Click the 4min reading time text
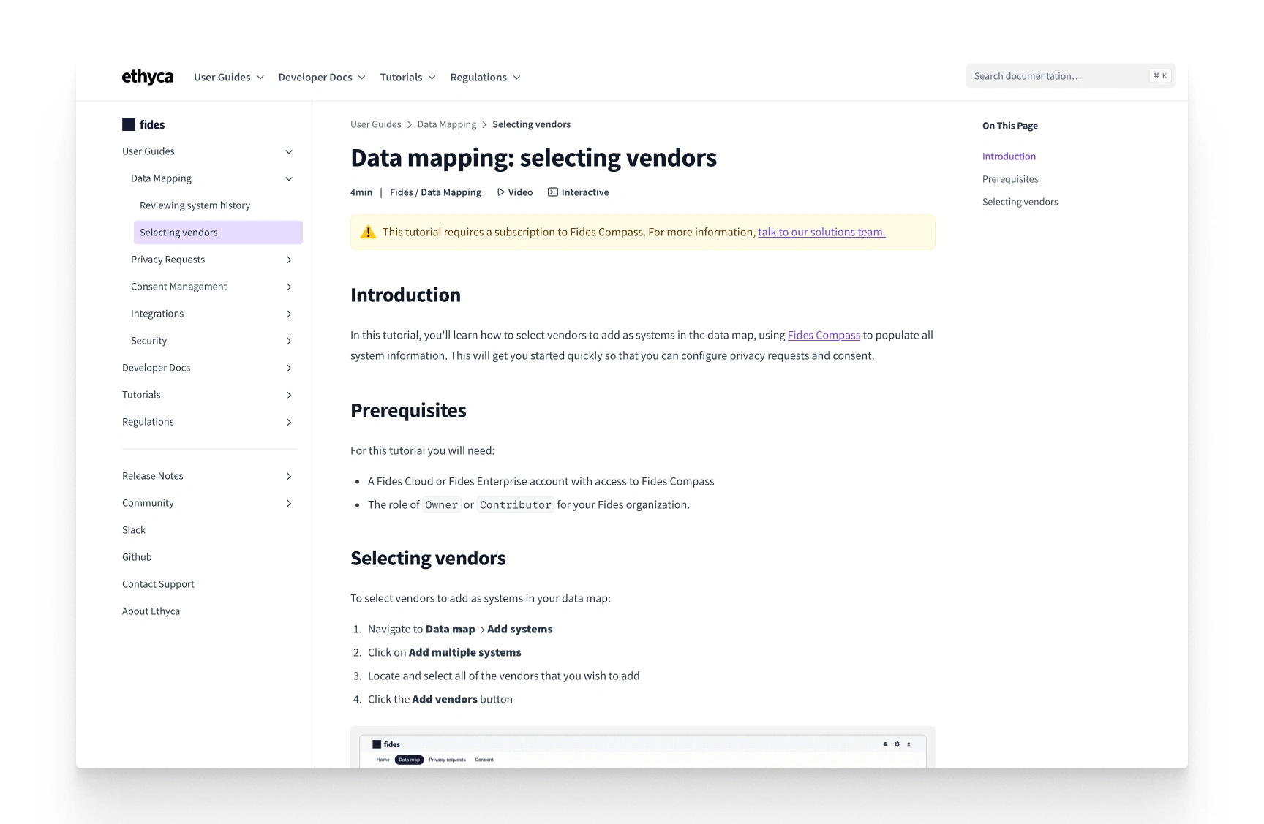This screenshot has height=824, width=1264. tap(361, 192)
